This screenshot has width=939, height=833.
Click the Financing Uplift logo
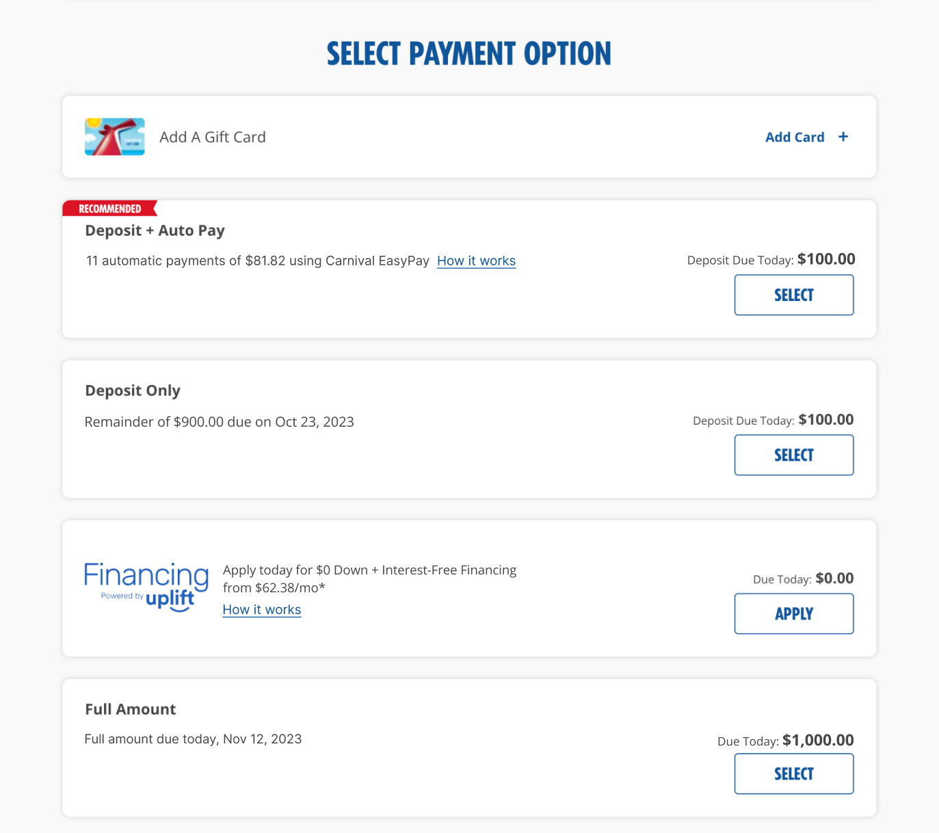coord(146,587)
